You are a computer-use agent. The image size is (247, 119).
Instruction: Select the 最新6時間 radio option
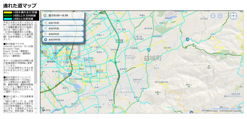45,34
